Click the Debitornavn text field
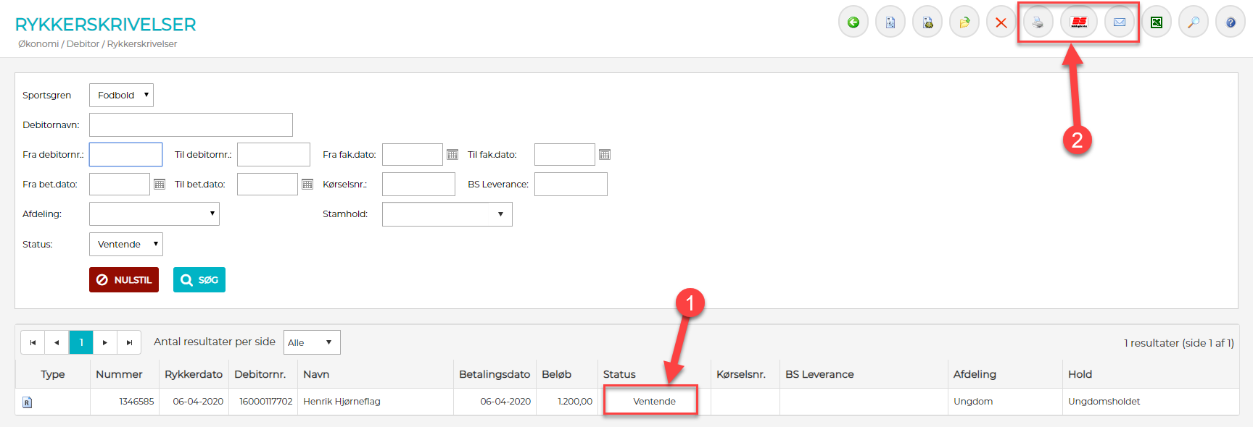1253x427 pixels. coord(191,125)
